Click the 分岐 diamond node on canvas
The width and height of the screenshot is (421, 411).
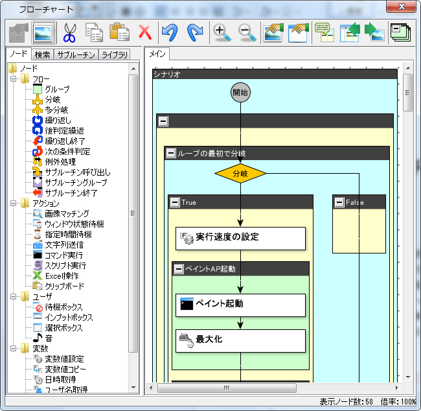[x=240, y=173]
